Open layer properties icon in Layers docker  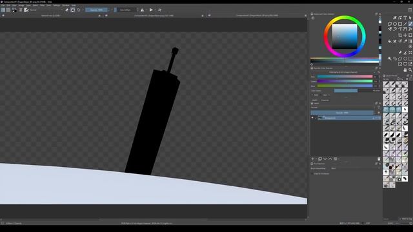pos(336,159)
